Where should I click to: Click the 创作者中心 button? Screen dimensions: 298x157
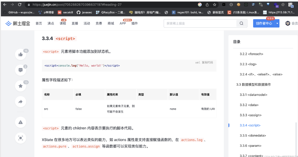[x=264, y=23]
